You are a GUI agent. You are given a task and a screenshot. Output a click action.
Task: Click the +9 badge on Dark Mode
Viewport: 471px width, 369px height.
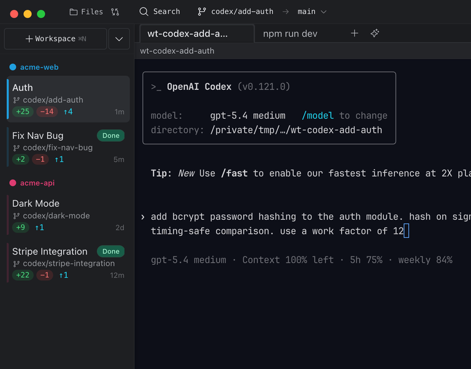[x=20, y=227]
